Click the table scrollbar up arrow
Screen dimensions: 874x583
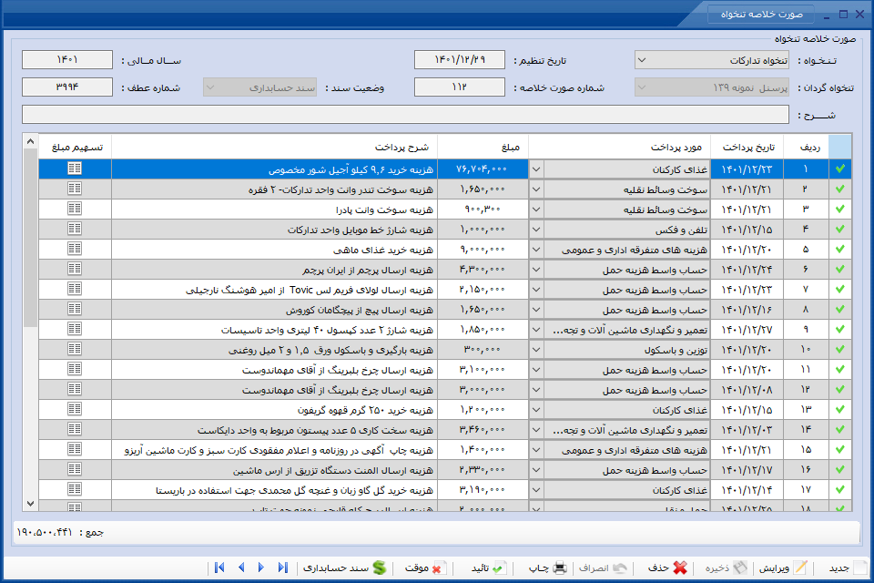[x=31, y=142]
